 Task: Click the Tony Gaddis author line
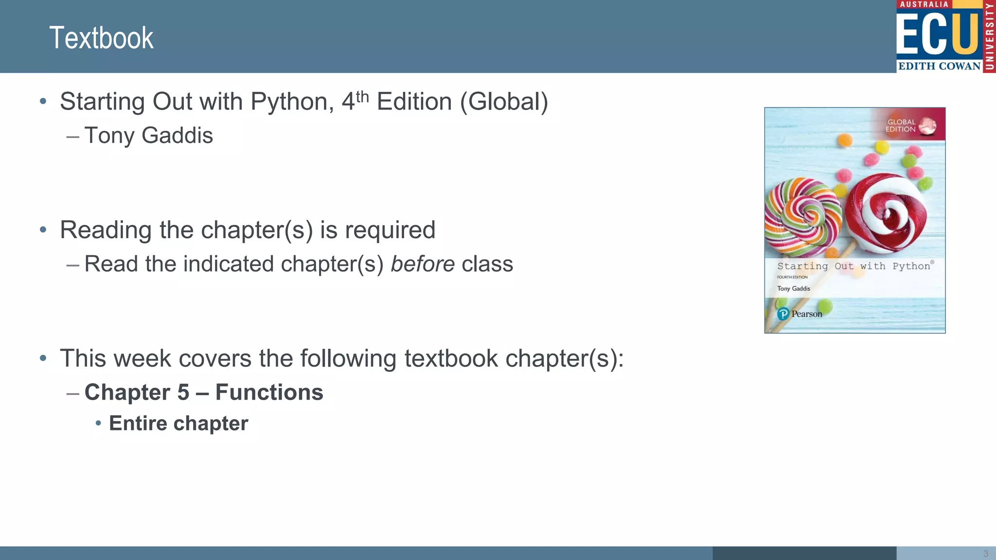click(148, 135)
